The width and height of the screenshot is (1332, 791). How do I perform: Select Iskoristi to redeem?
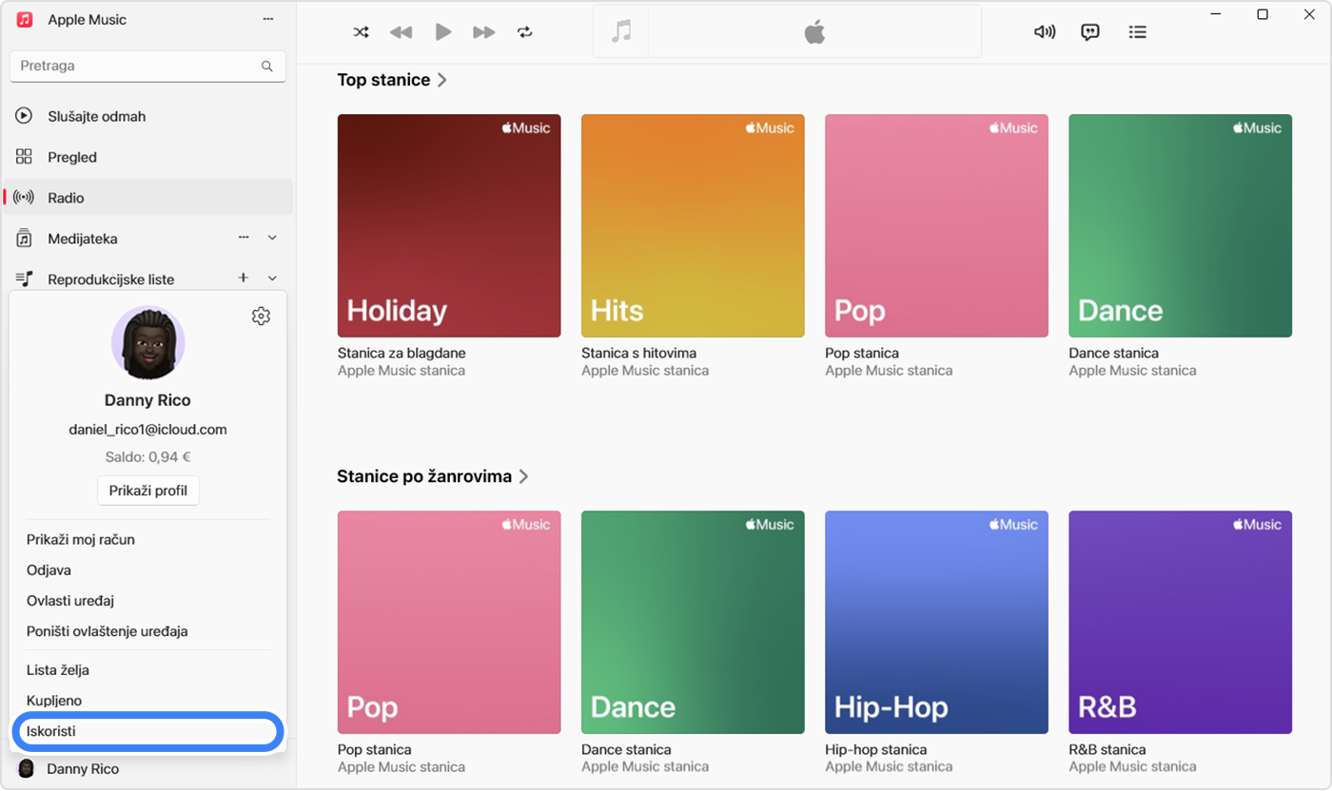point(147,731)
